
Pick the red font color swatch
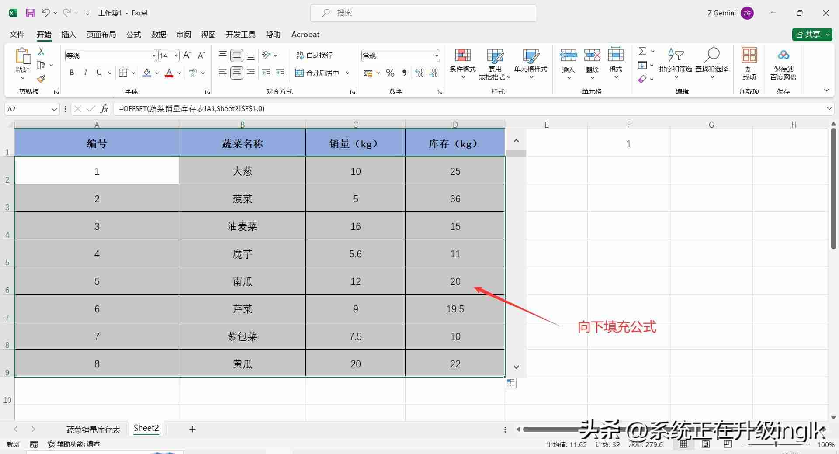coord(169,76)
